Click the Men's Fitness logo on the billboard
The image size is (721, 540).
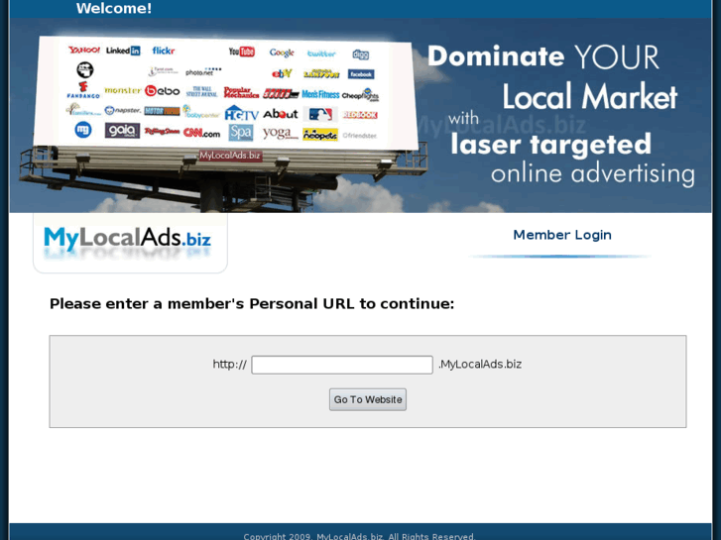(320, 95)
